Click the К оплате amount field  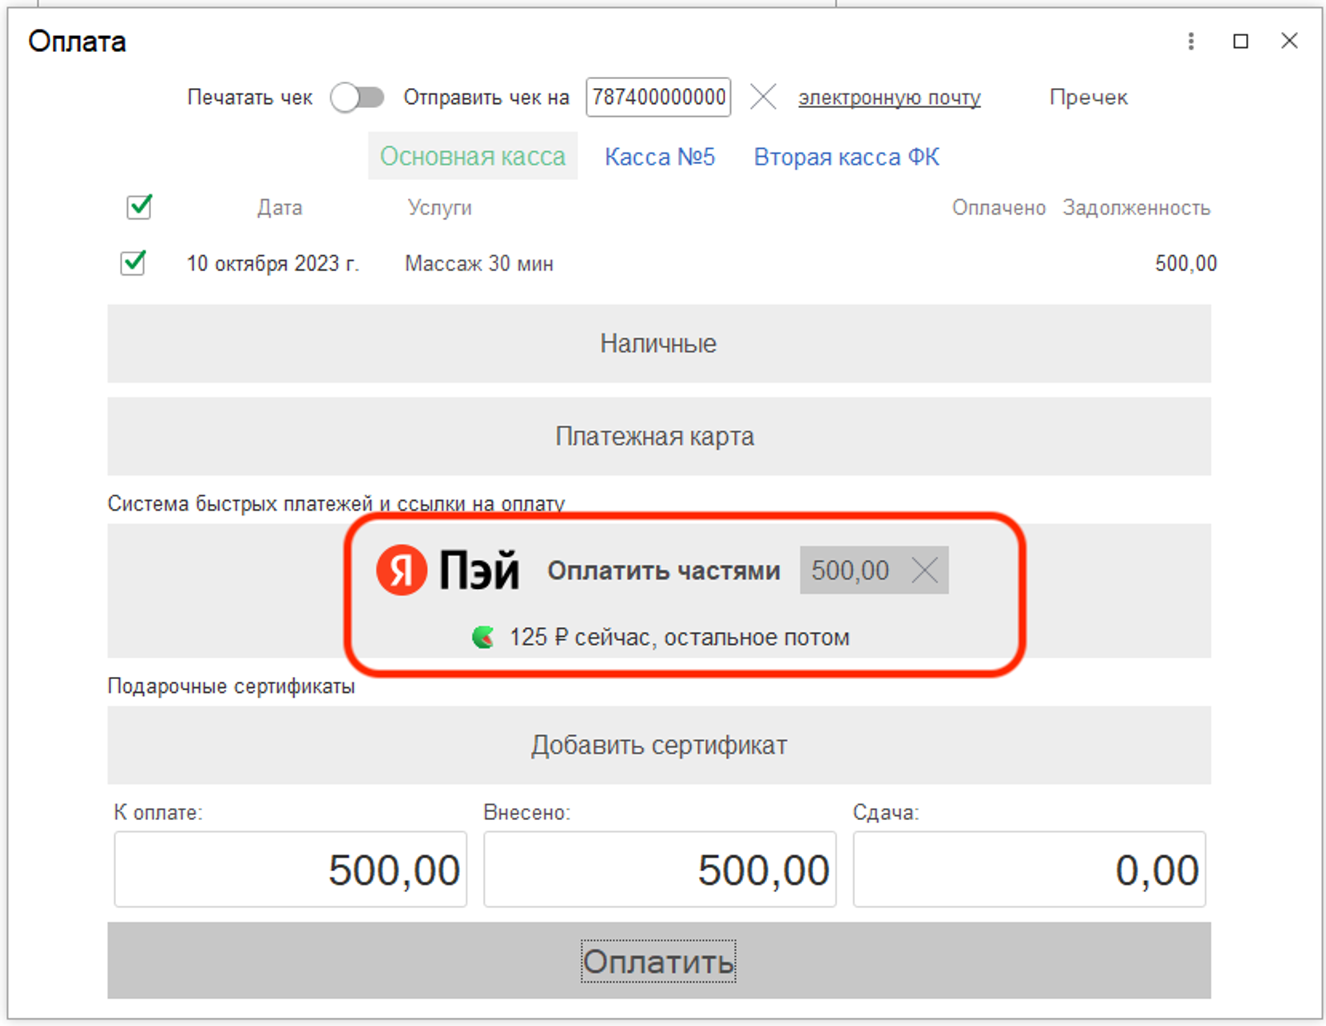pos(290,869)
